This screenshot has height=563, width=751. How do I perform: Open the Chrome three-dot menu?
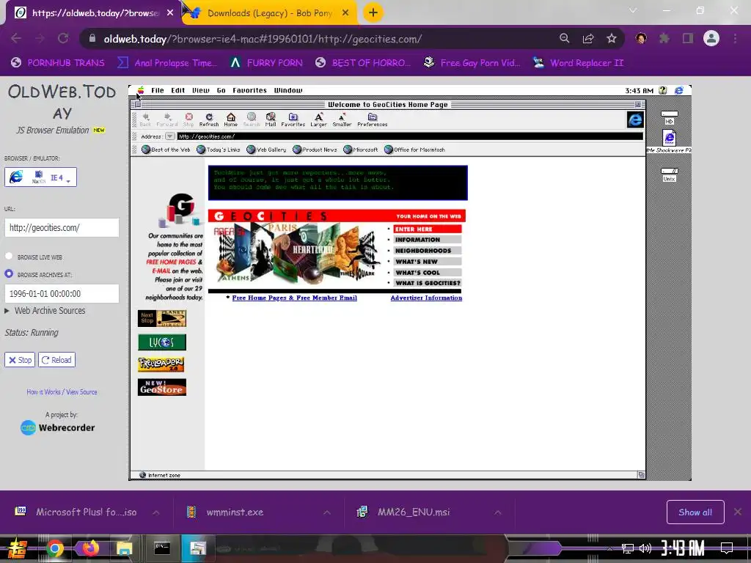coord(735,38)
